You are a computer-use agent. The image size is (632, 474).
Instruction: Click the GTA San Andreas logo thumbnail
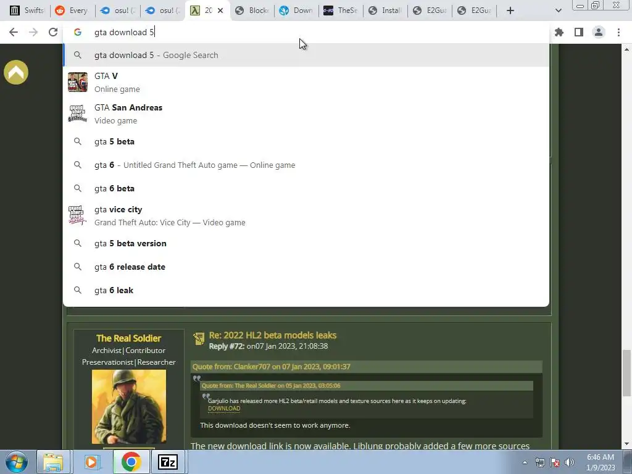coord(77,114)
